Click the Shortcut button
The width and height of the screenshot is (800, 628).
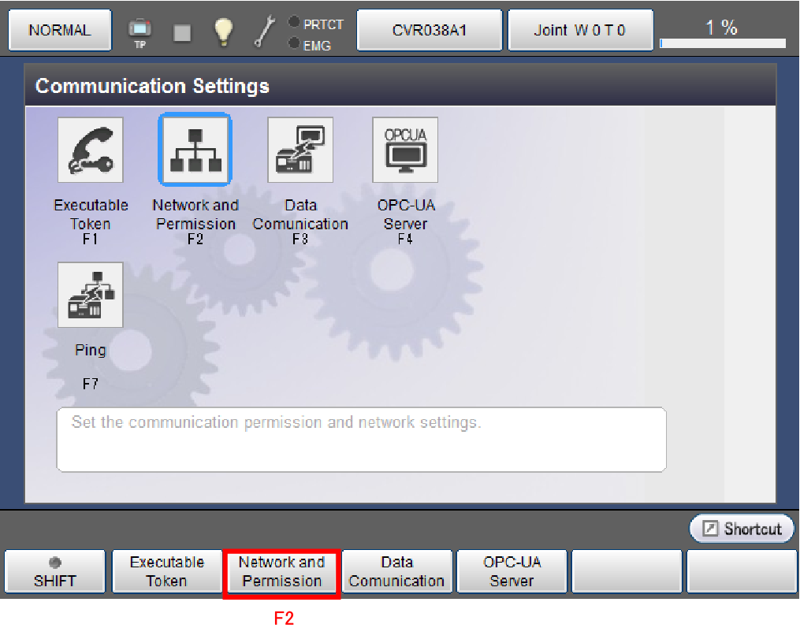742,529
